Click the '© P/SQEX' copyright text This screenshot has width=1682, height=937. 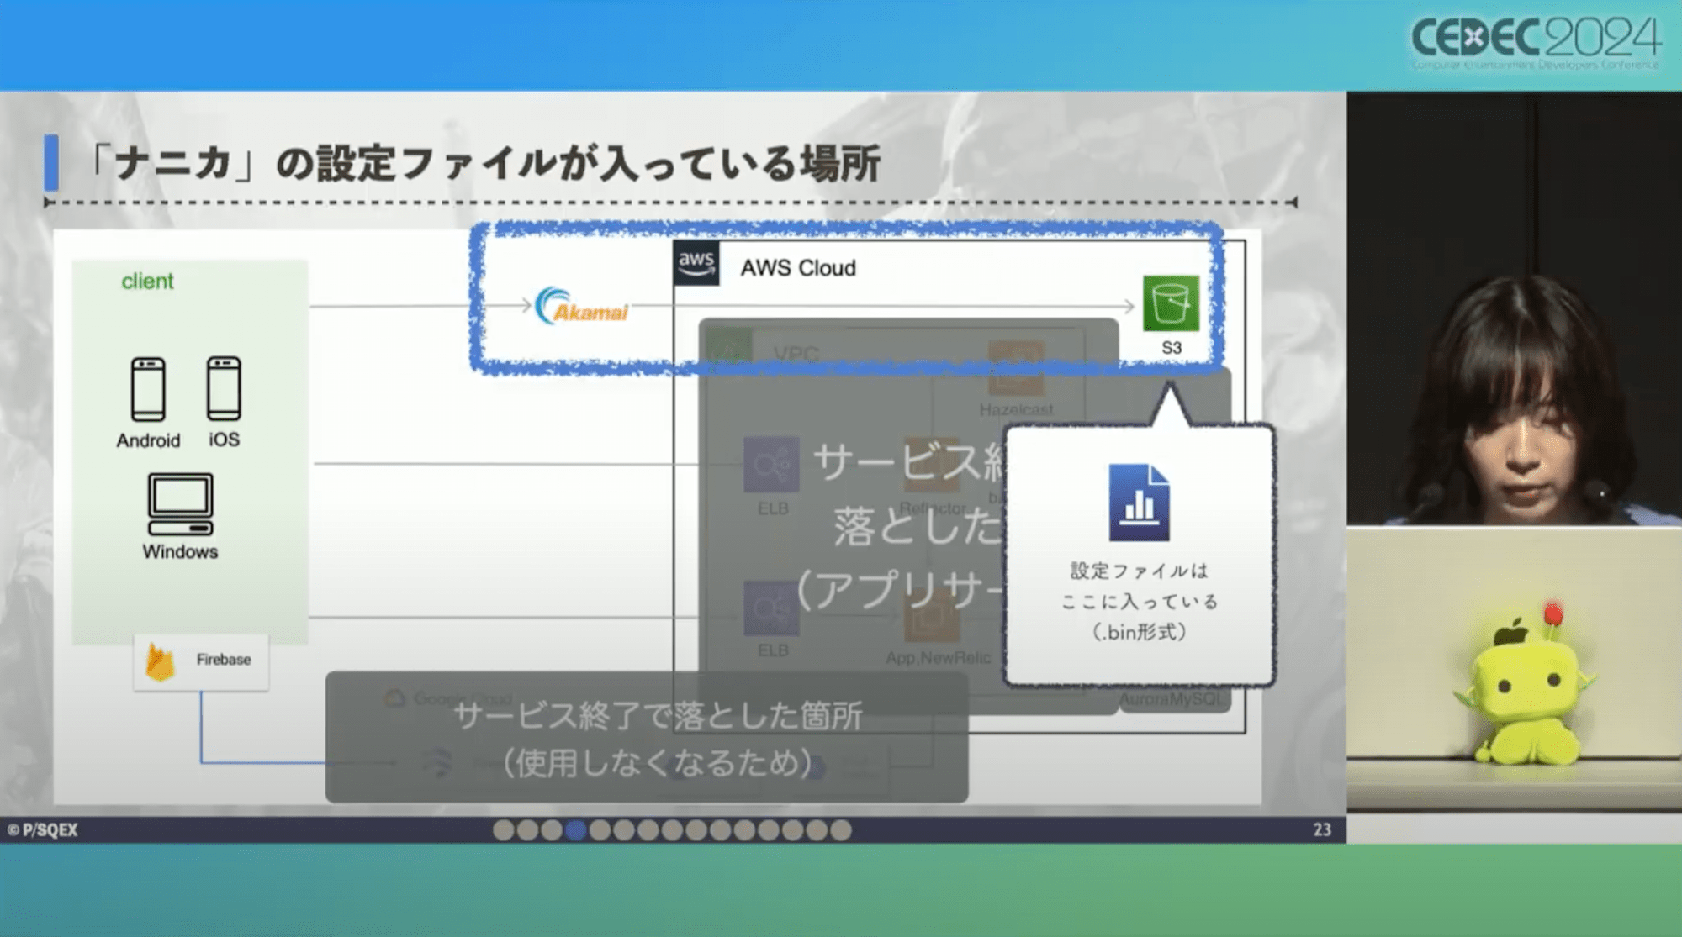(42, 830)
